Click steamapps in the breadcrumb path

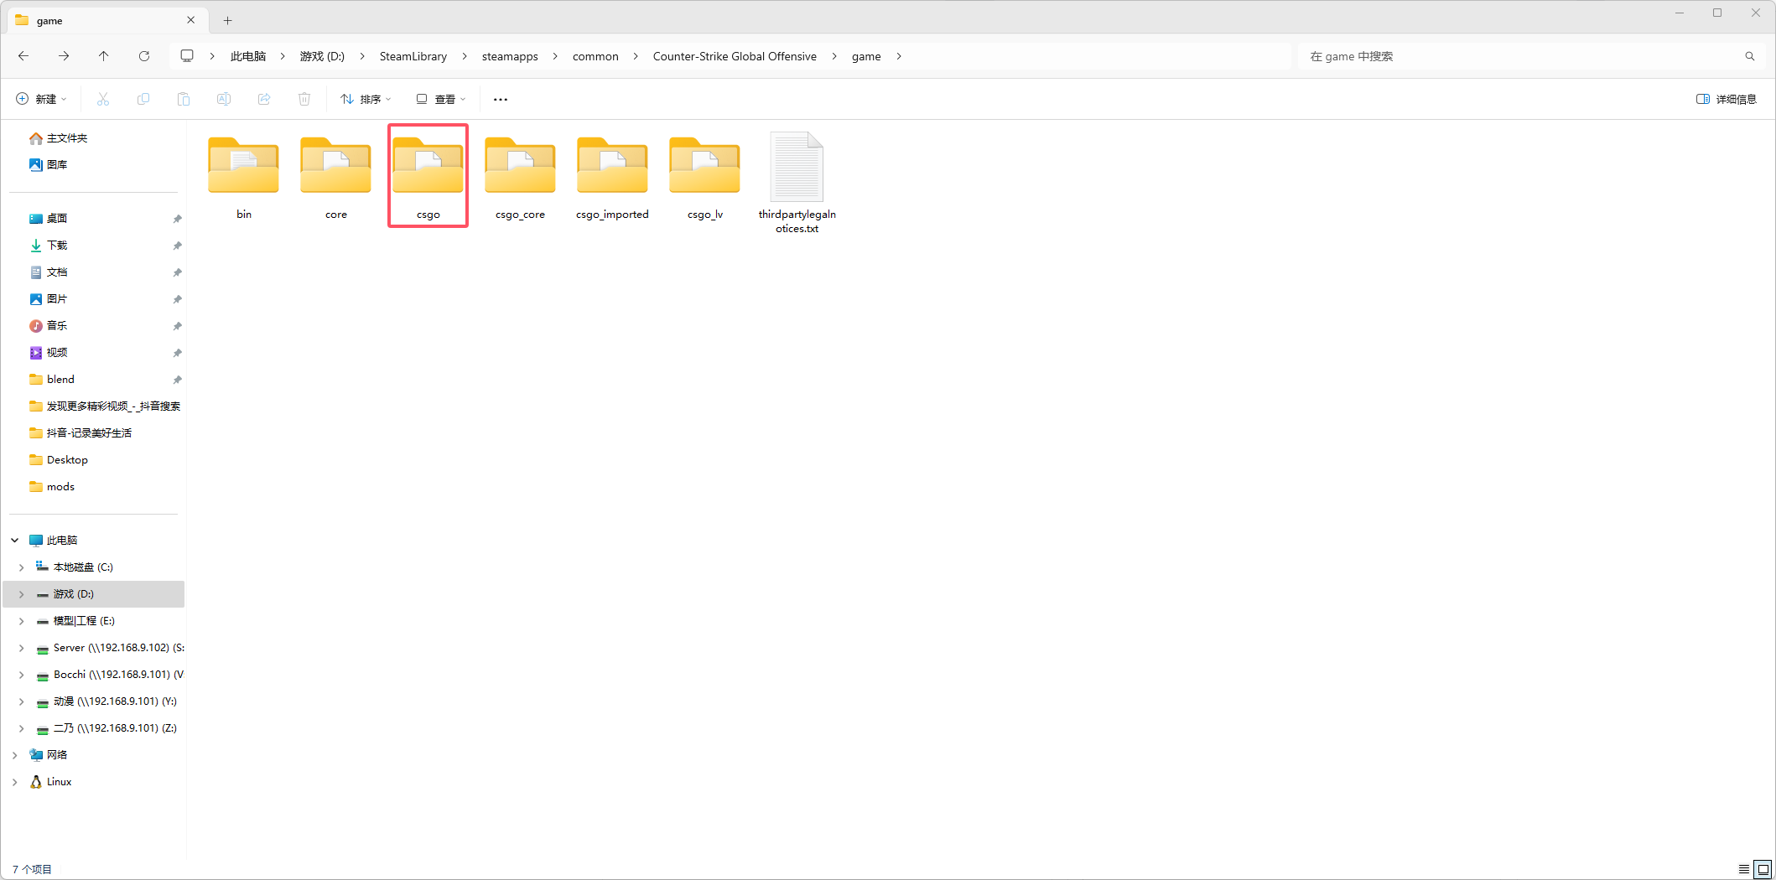pos(510,56)
